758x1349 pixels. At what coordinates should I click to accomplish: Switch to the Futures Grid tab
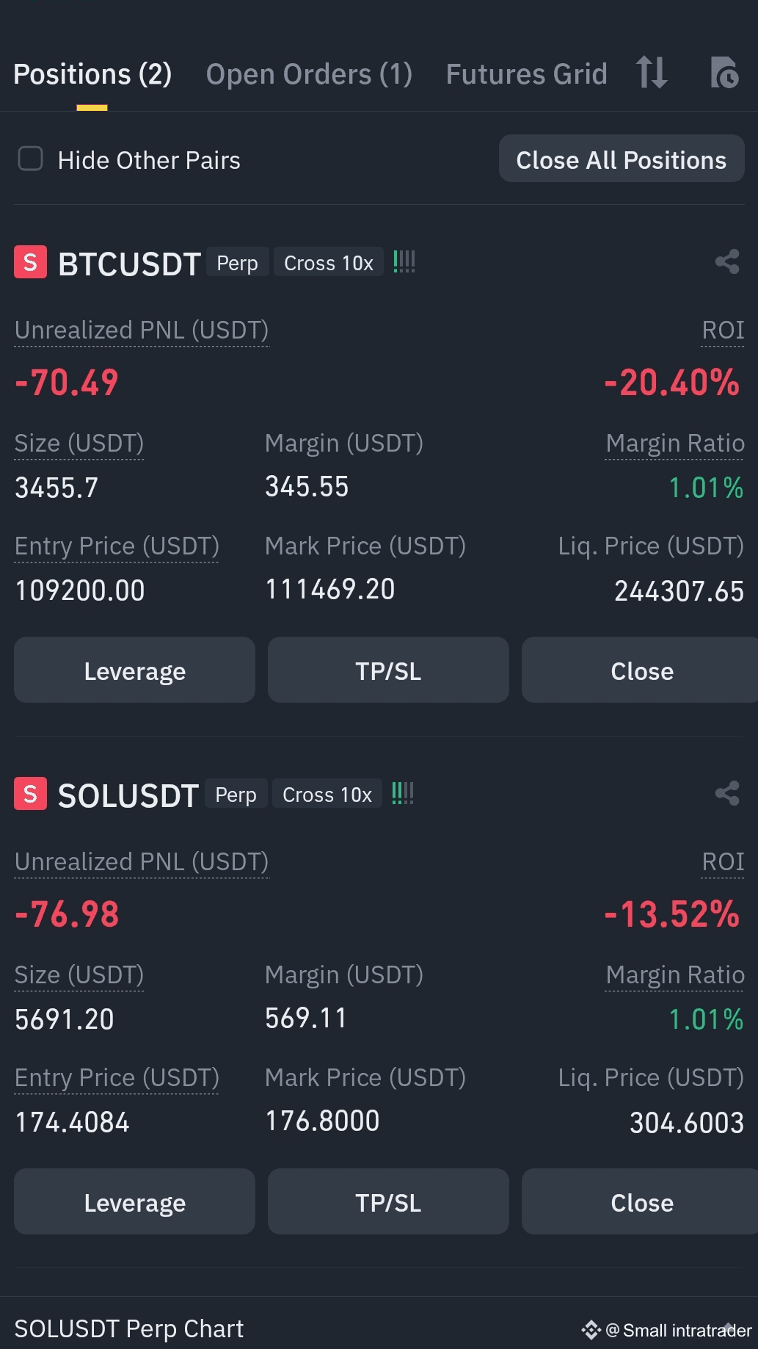(x=527, y=74)
